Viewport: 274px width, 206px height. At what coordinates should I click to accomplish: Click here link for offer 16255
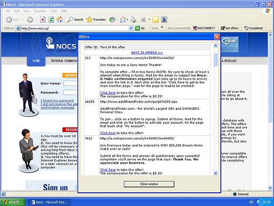point(107,133)
